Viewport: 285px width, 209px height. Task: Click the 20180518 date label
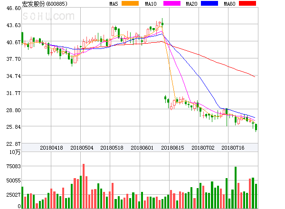point(112,148)
